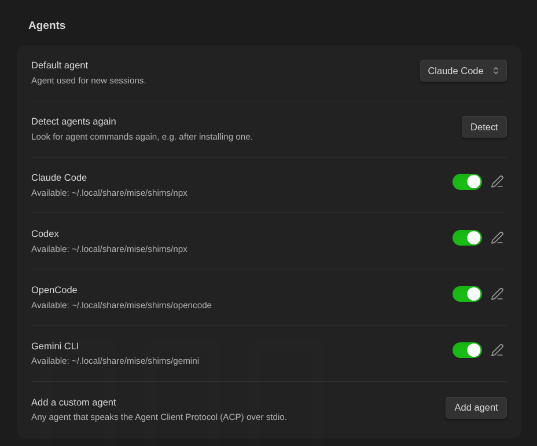The height and width of the screenshot is (446, 537).
Task: Disable the Claude Code agent toggle
Action: point(467,182)
